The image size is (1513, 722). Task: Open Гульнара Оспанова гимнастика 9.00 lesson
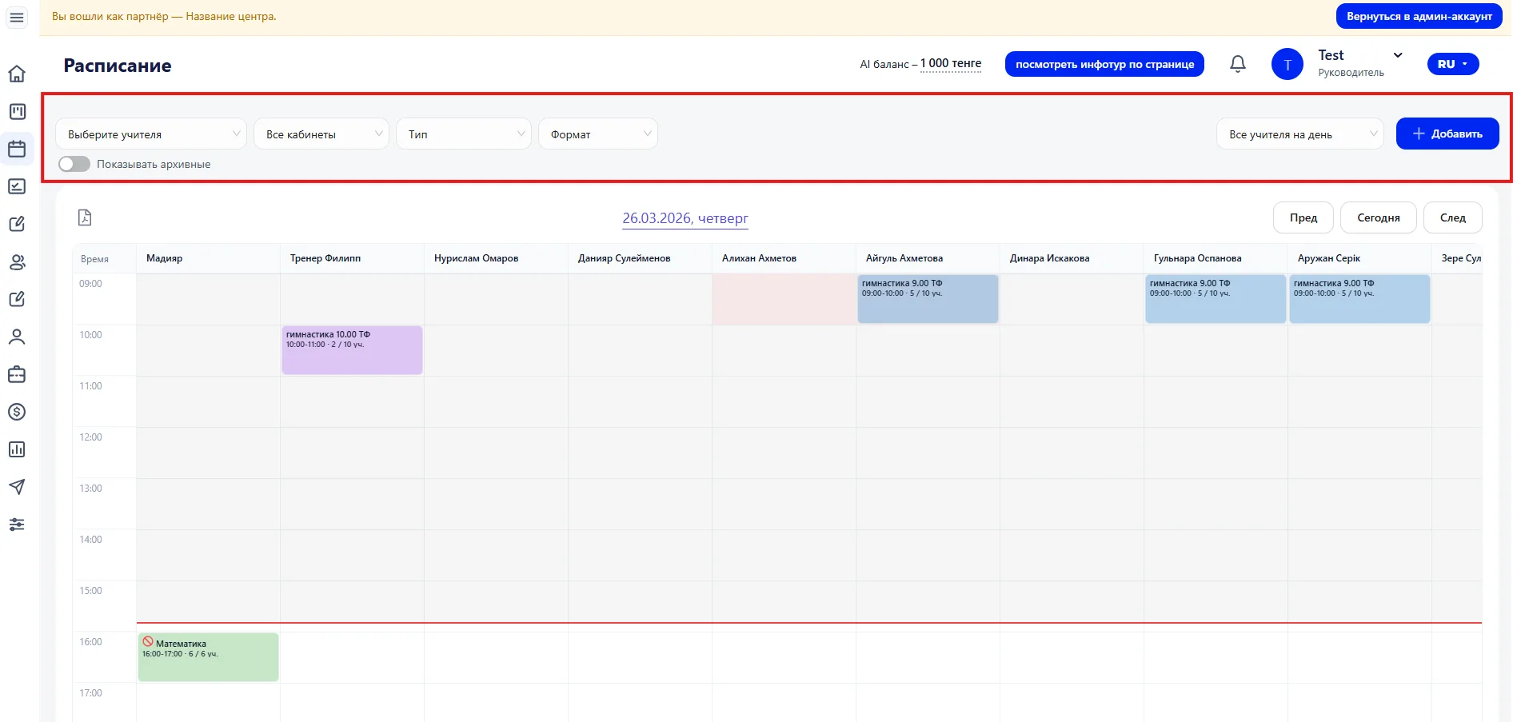click(x=1216, y=299)
